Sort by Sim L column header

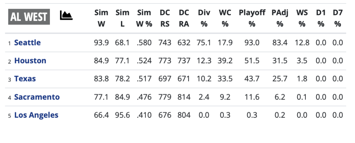122,18
